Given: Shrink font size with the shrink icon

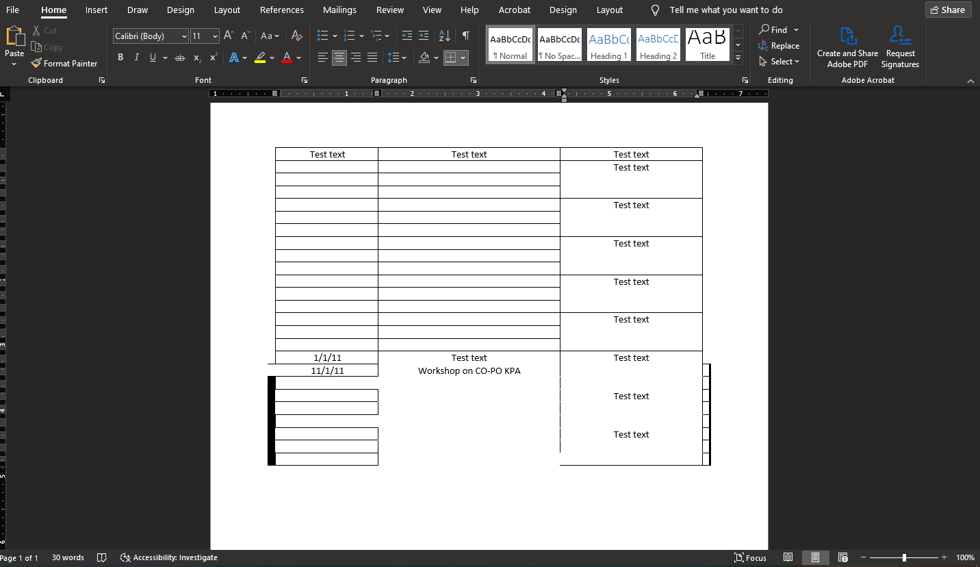Looking at the screenshot, I should click(244, 36).
